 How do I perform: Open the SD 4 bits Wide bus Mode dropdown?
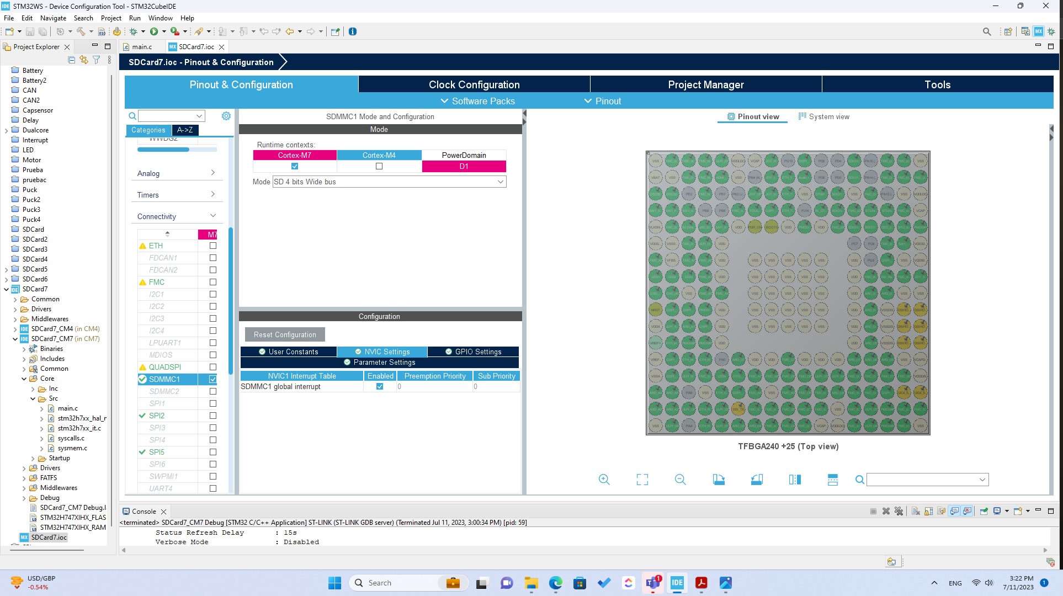(x=390, y=182)
